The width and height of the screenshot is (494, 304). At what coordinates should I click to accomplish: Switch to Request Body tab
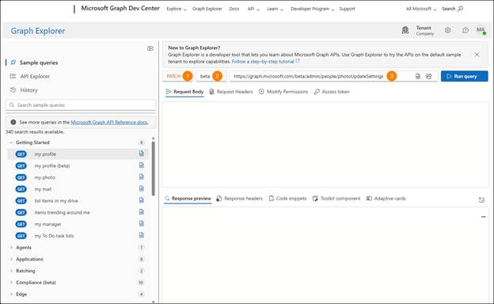click(x=184, y=92)
